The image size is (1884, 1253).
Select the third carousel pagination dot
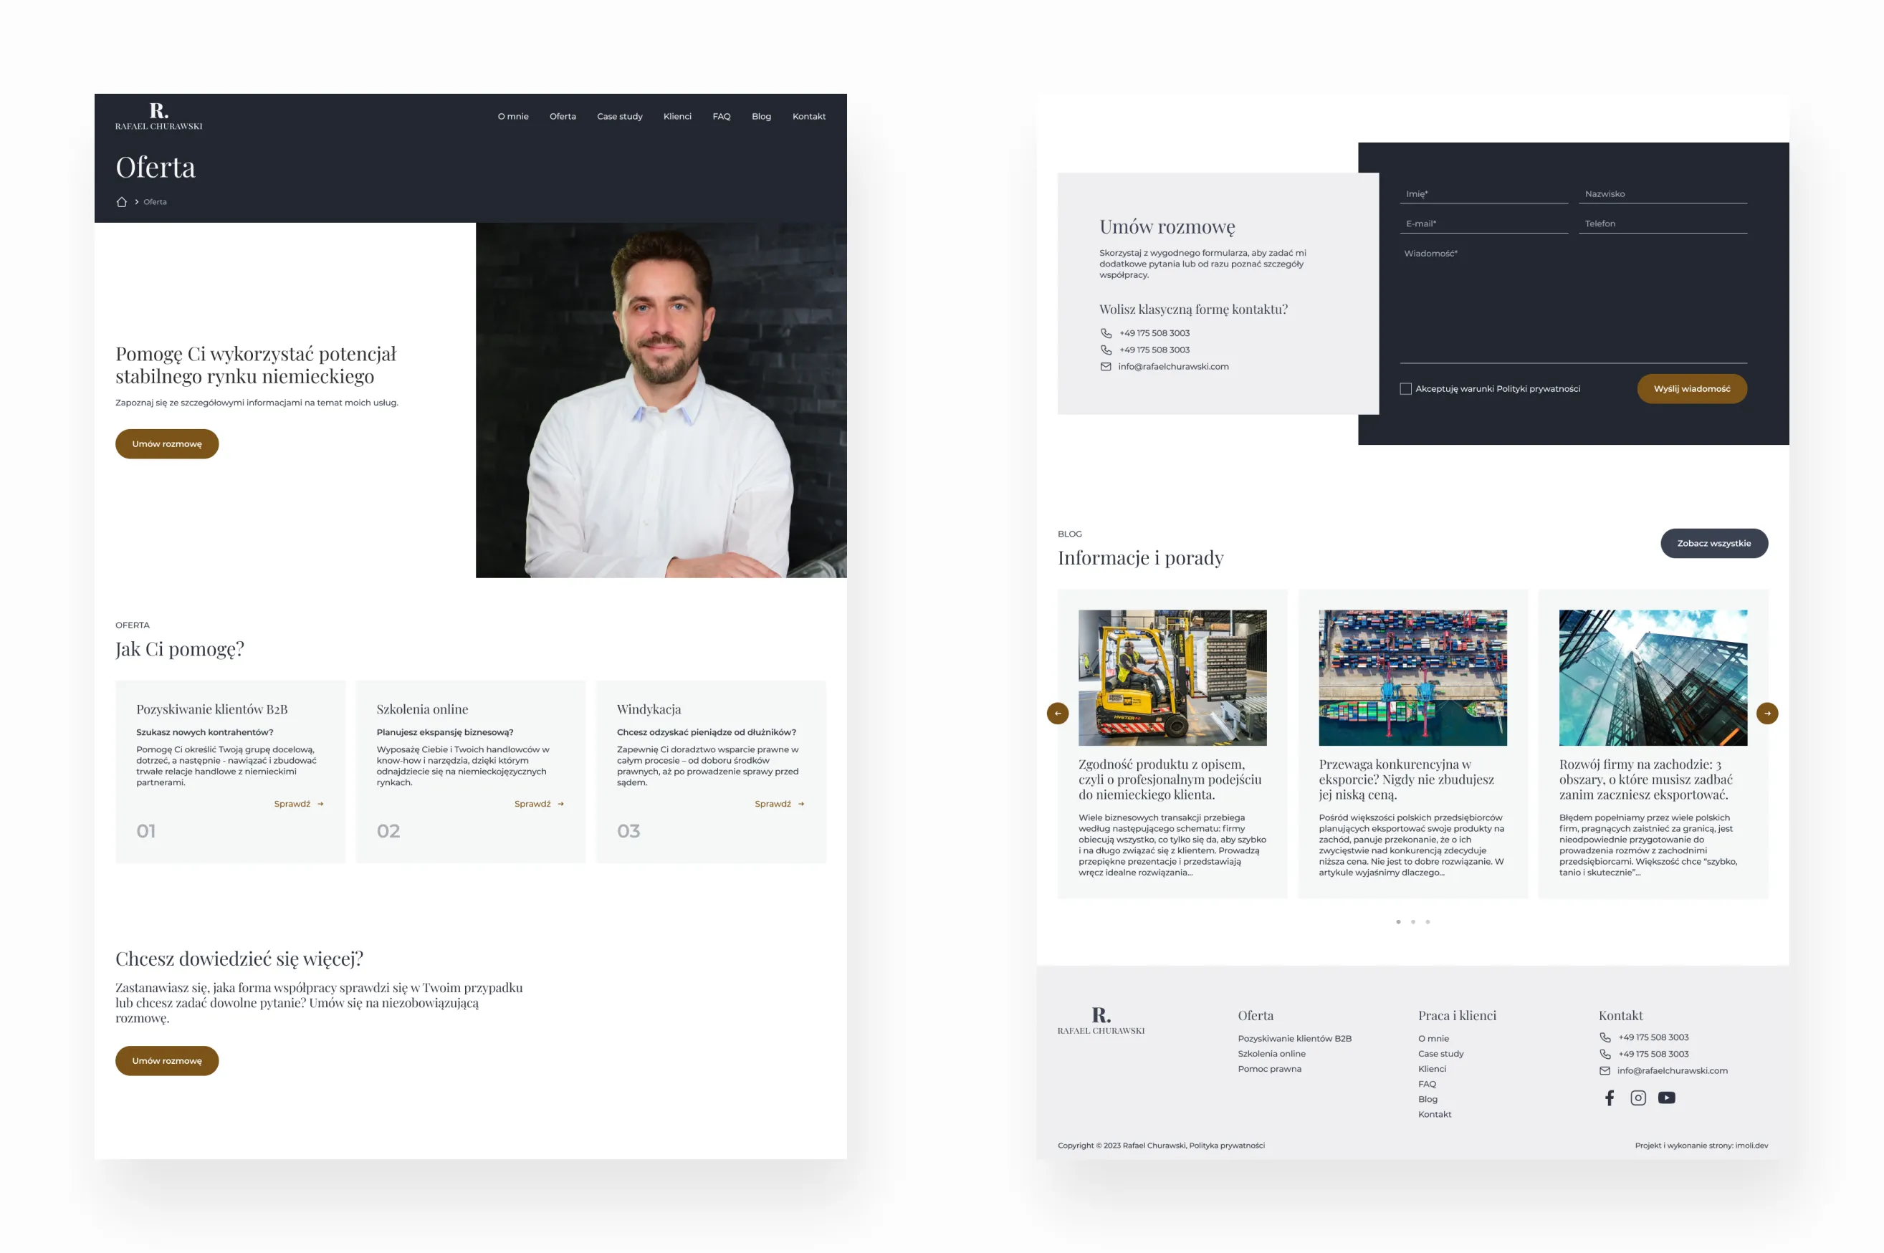pyautogui.click(x=1428, y=922)
